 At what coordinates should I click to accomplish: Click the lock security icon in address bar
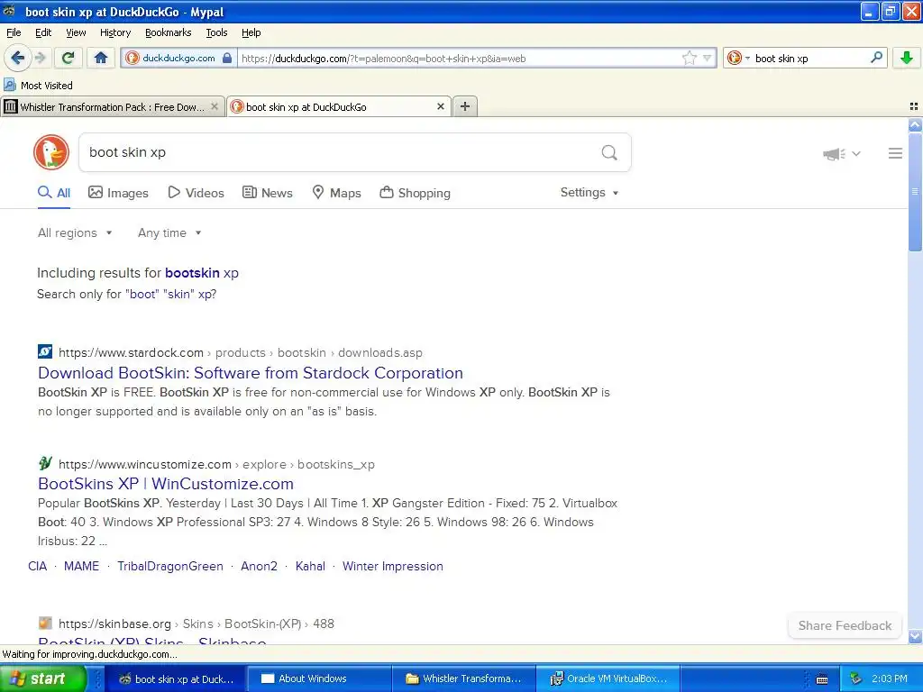click(x=226, y=58)
